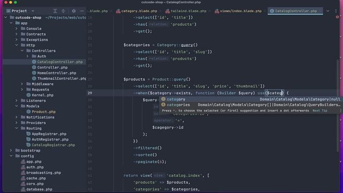
Task: Collapse the Routing folder
Action: point(17,128)
